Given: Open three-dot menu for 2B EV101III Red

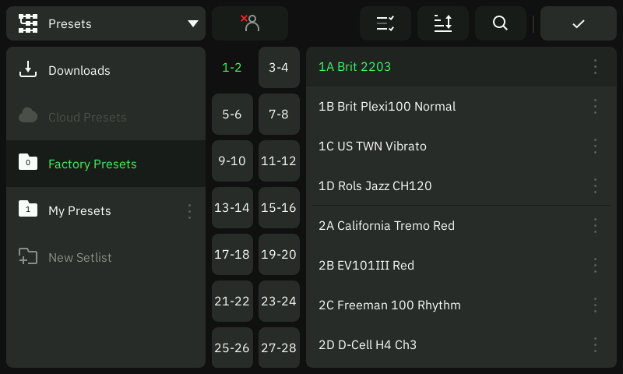Looking at the screenshot, I should tap(595, 265).
